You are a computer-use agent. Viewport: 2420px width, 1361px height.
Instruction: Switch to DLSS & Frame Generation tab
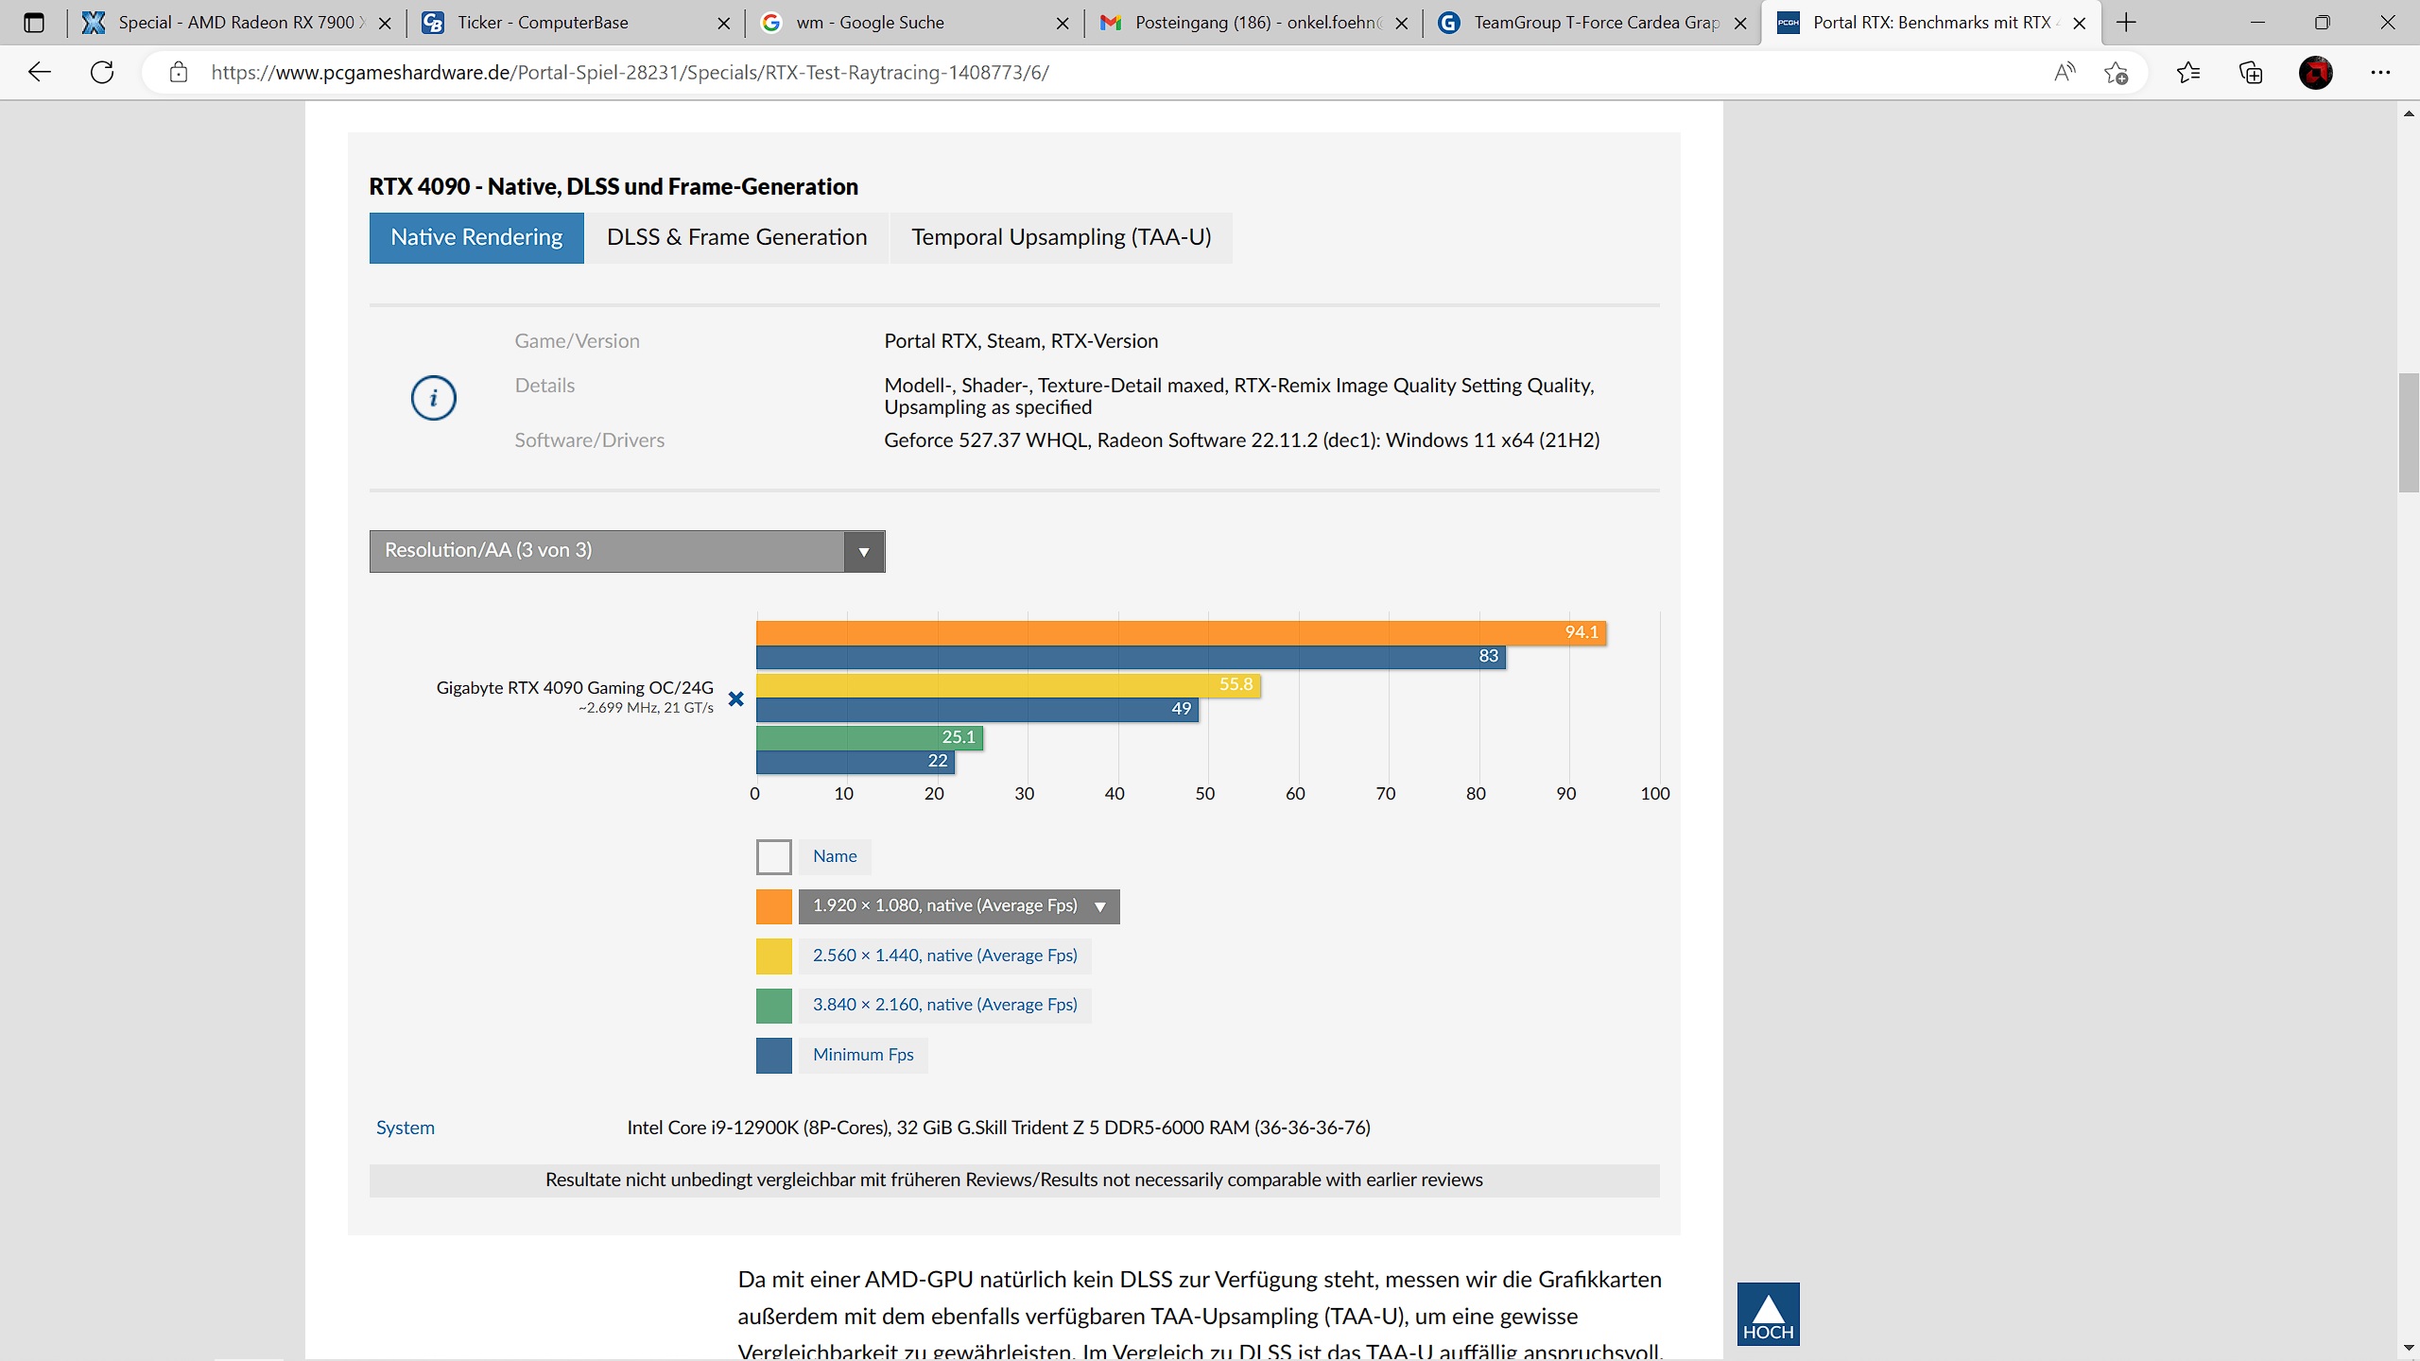coord(736,237)
